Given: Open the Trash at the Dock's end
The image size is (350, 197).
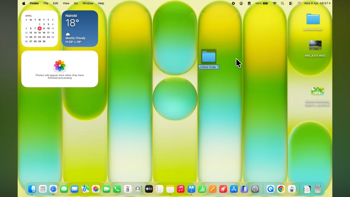Looking at the screenshot, I should coord(317,189).
